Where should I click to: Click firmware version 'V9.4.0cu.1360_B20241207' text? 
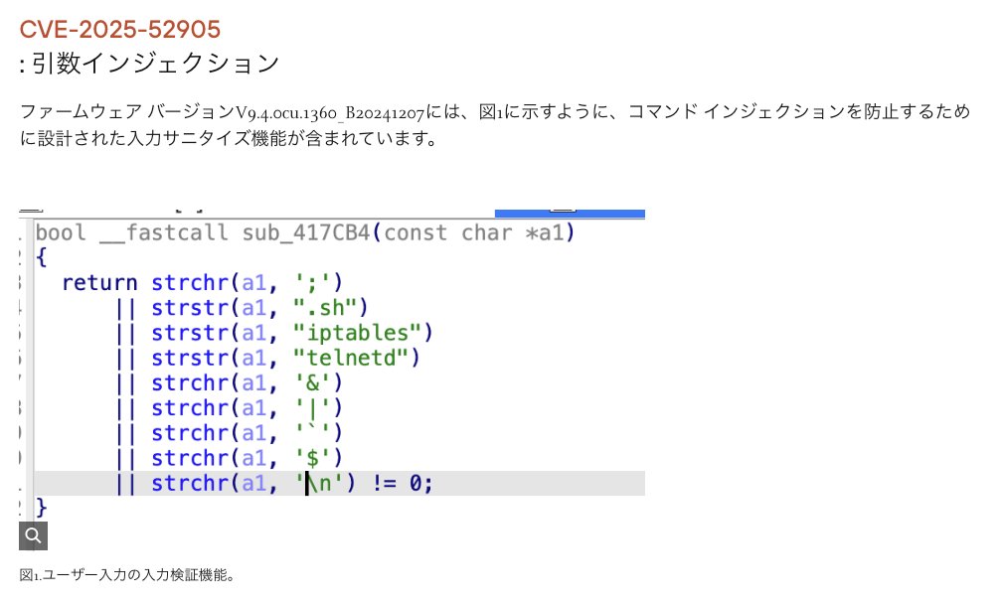tap(330, 112)
